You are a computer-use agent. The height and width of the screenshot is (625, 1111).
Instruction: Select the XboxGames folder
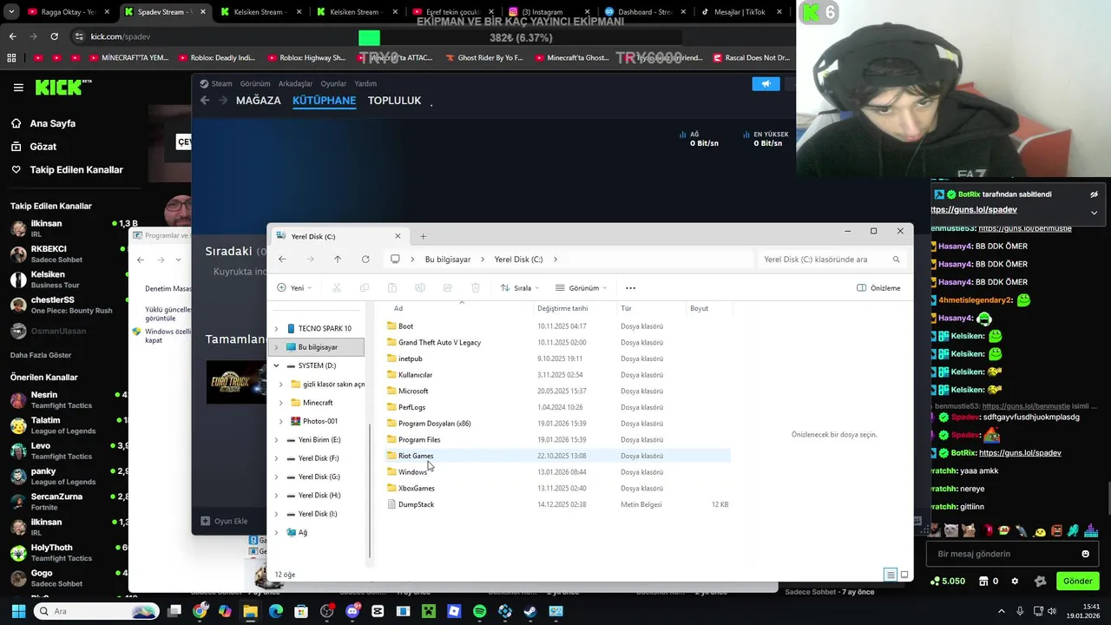pos(556,488)
